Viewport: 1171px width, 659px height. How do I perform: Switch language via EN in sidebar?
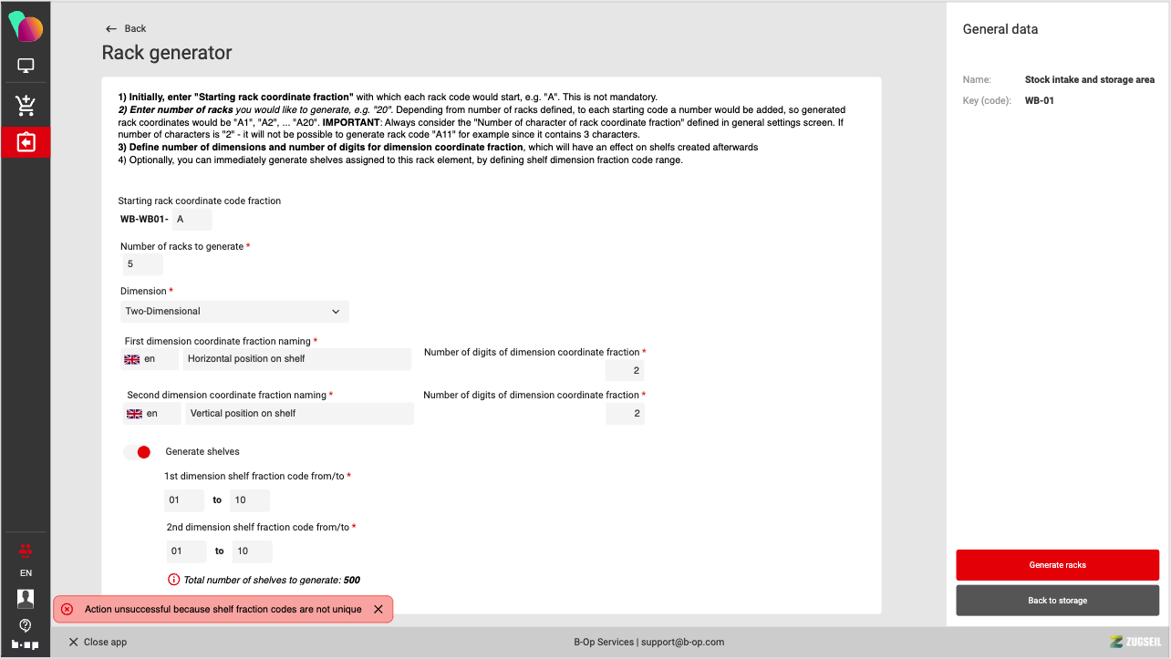pos(26,573)
